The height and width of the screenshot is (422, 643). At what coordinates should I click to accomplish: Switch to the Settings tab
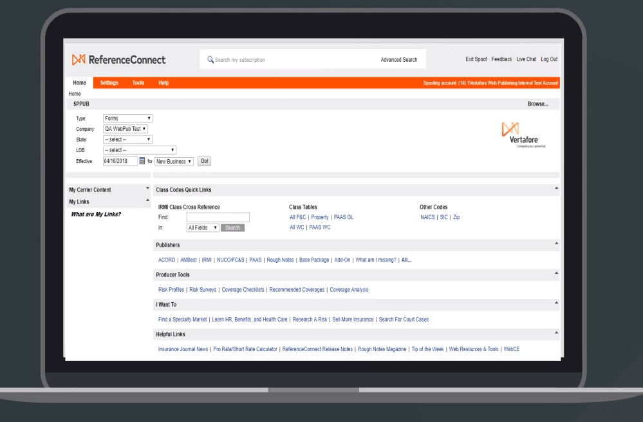(x=108, y=82)
